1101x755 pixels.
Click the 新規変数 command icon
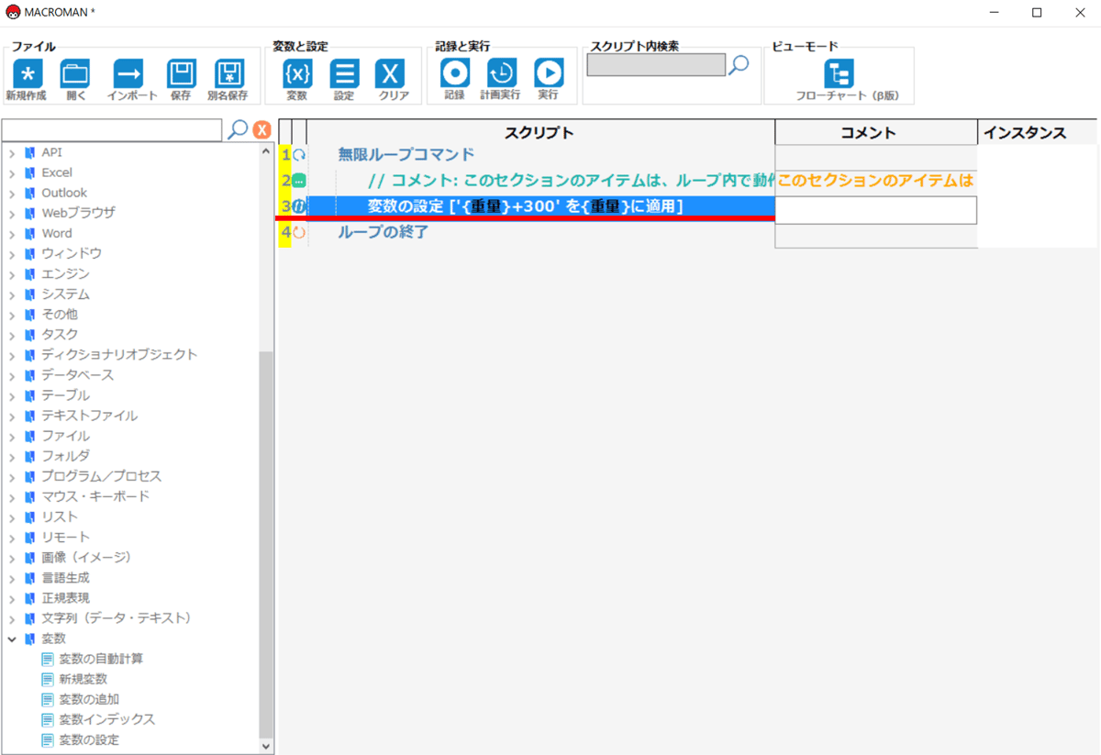48,679
